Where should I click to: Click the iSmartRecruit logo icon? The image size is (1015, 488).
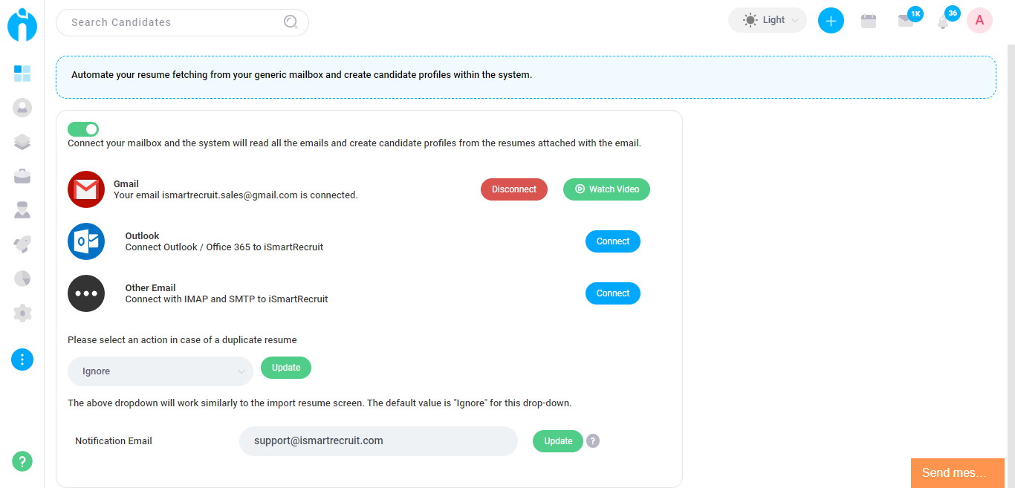(22, 24)
